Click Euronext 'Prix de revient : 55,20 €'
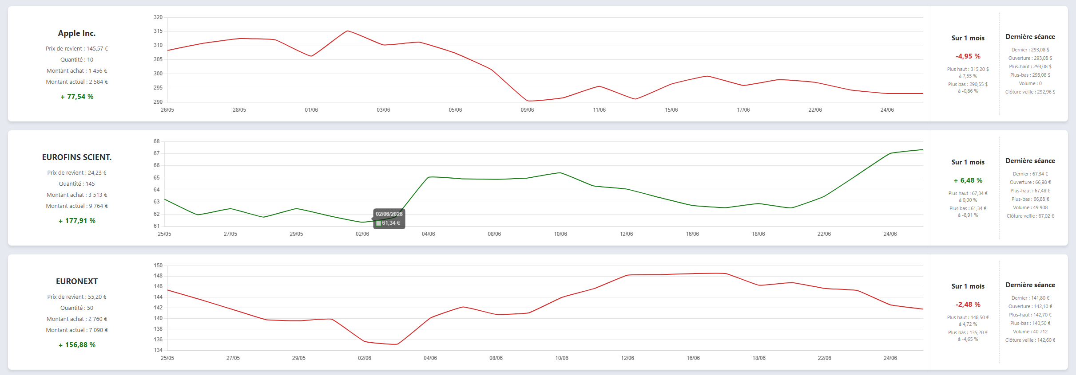1076x375 pixels. pyautogui.click(x=77, y=297)
